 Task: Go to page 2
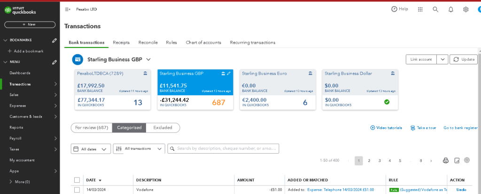[369, 161]
